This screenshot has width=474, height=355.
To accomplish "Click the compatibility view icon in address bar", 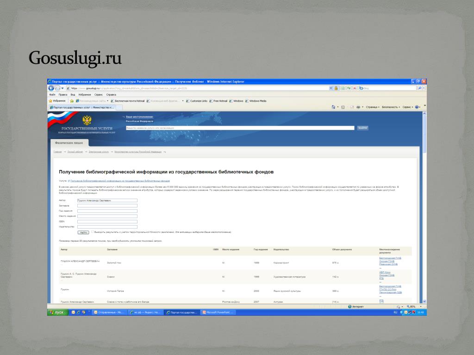I will click(x=343, y=88).
